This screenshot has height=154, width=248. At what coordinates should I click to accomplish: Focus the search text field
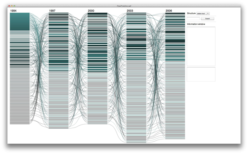[x=193, y=19]
